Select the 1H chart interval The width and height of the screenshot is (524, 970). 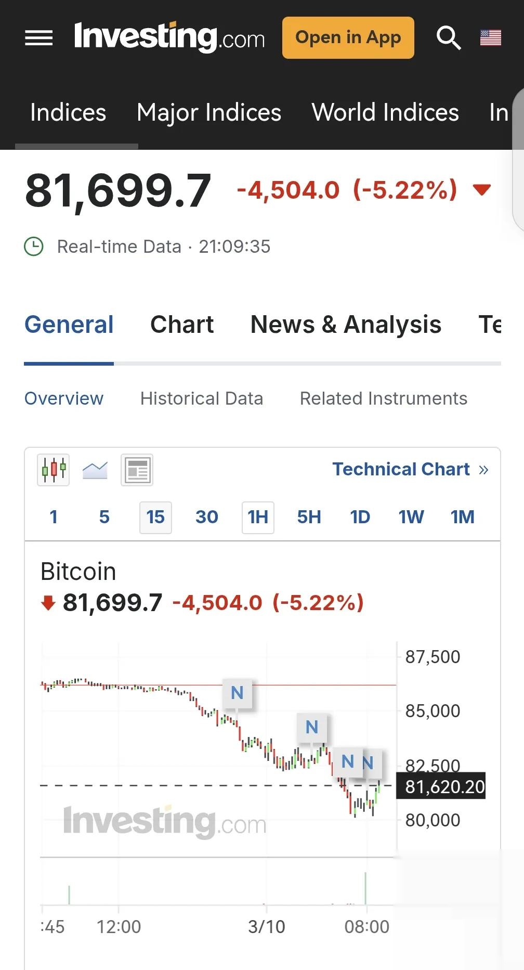(x=258, y=517)
